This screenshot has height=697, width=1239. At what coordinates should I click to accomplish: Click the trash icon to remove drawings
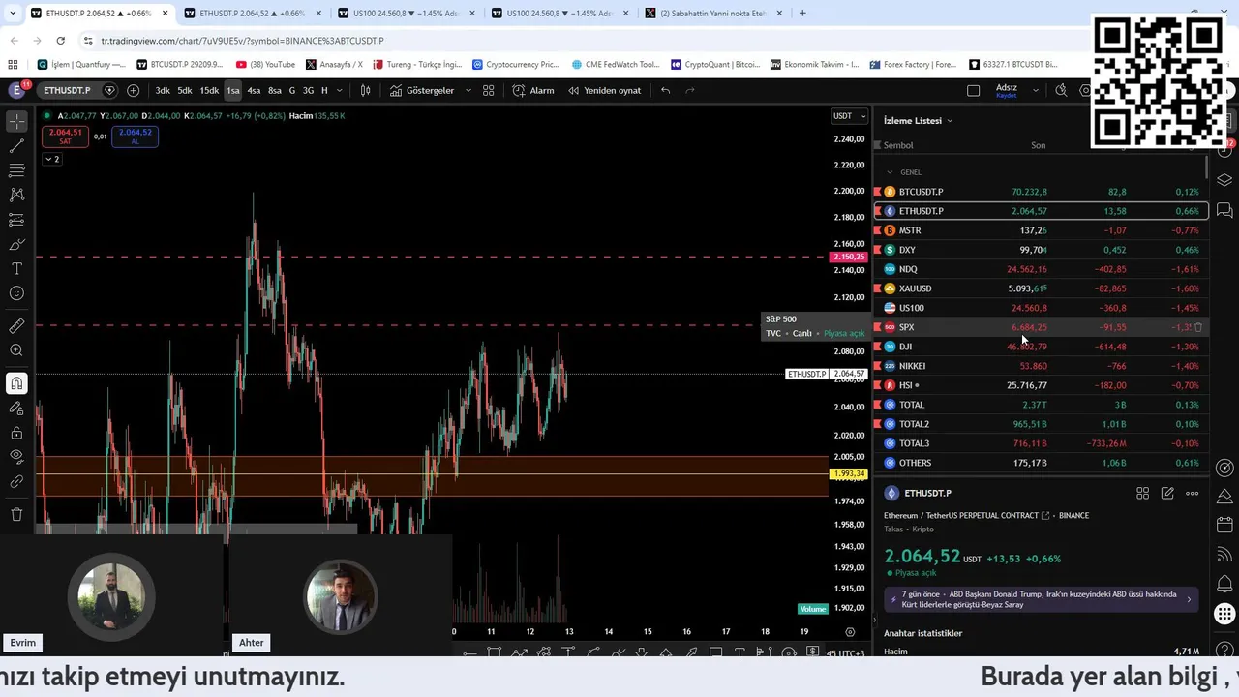click(16, 514)
